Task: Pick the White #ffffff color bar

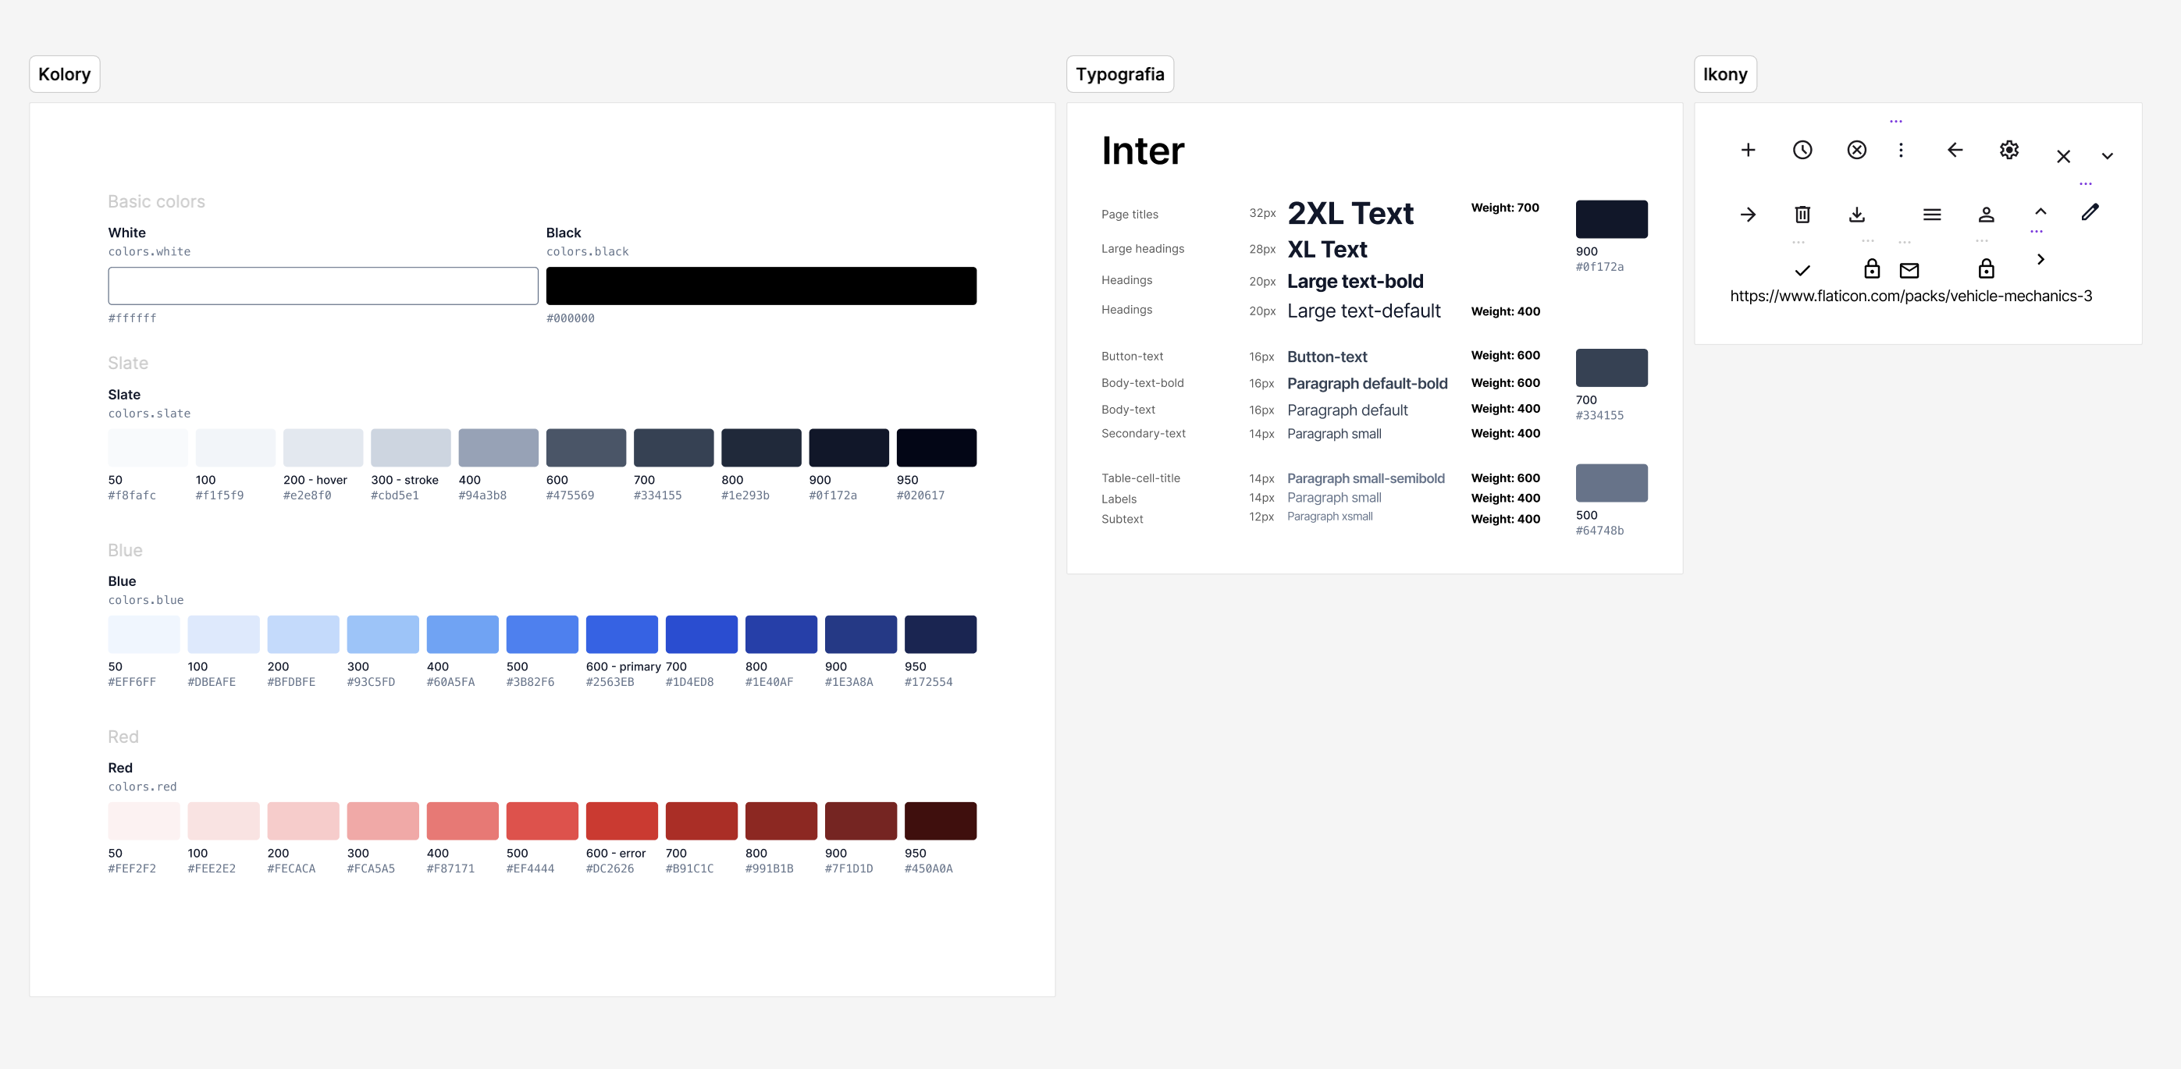Action: pos(322,286)
